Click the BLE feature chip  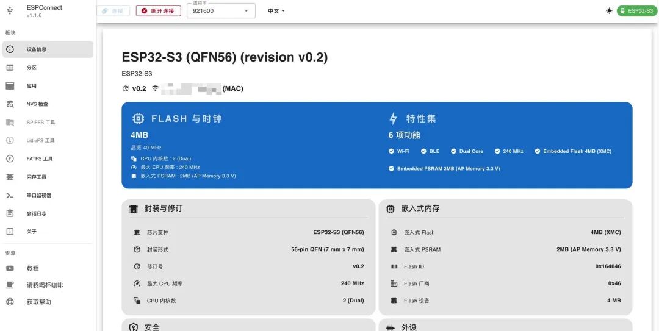coord(430,151)
